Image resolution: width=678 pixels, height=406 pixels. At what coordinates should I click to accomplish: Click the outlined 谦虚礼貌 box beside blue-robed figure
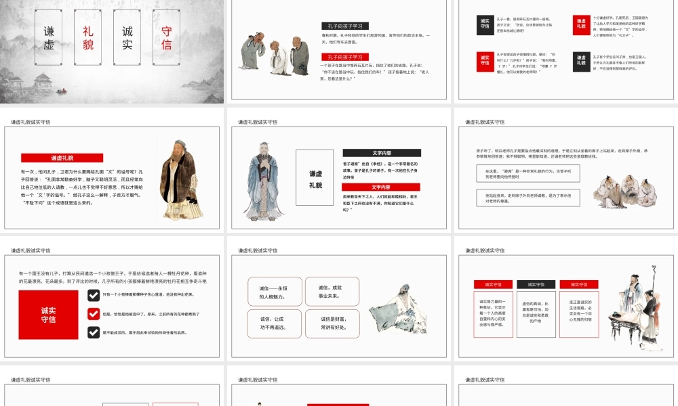(x=315, y=177)
